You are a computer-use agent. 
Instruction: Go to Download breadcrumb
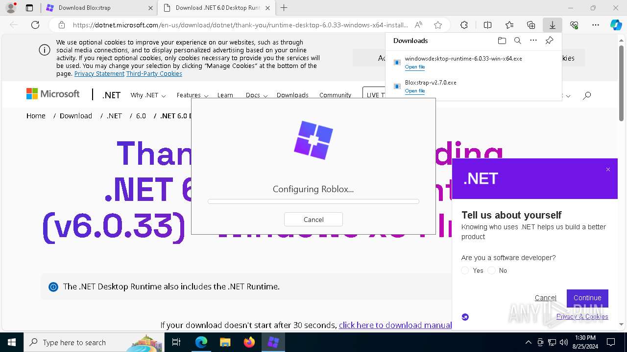coord(76,116)
